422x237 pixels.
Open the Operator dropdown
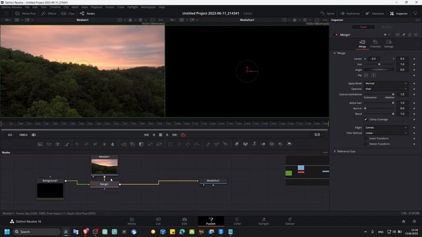pos(386,89)
